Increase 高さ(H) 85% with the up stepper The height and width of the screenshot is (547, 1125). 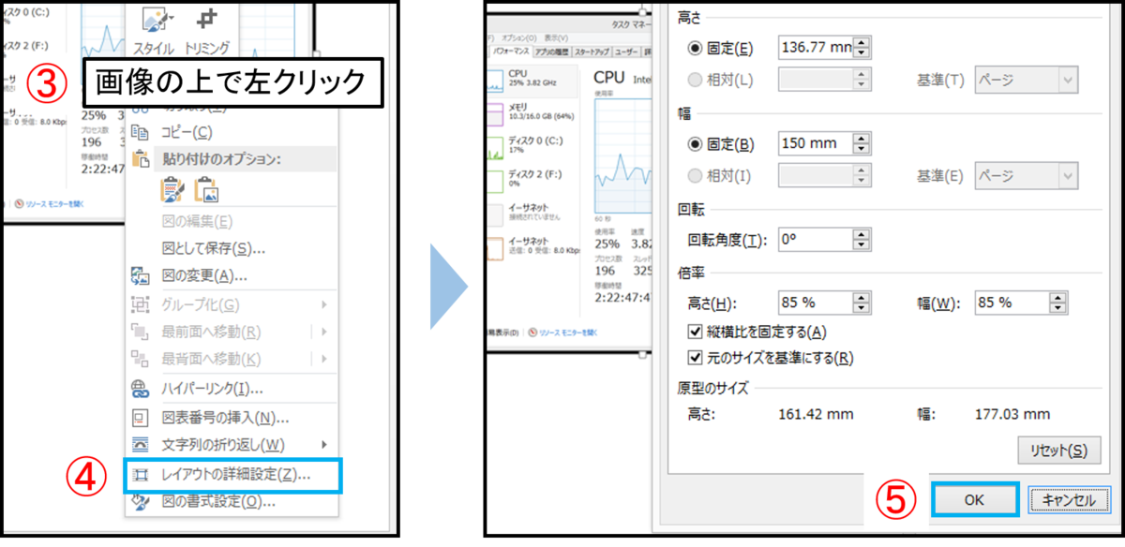(x=861, y=295)
